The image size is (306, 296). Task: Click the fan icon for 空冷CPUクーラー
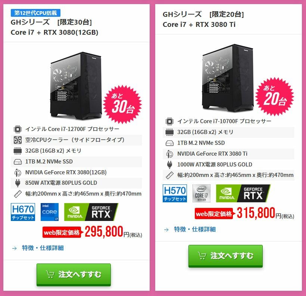click(x=18, y=140)
